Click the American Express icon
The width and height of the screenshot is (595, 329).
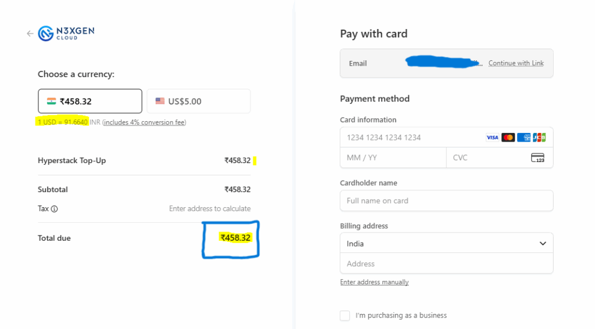pyautogui.click(x=524, y=138)
